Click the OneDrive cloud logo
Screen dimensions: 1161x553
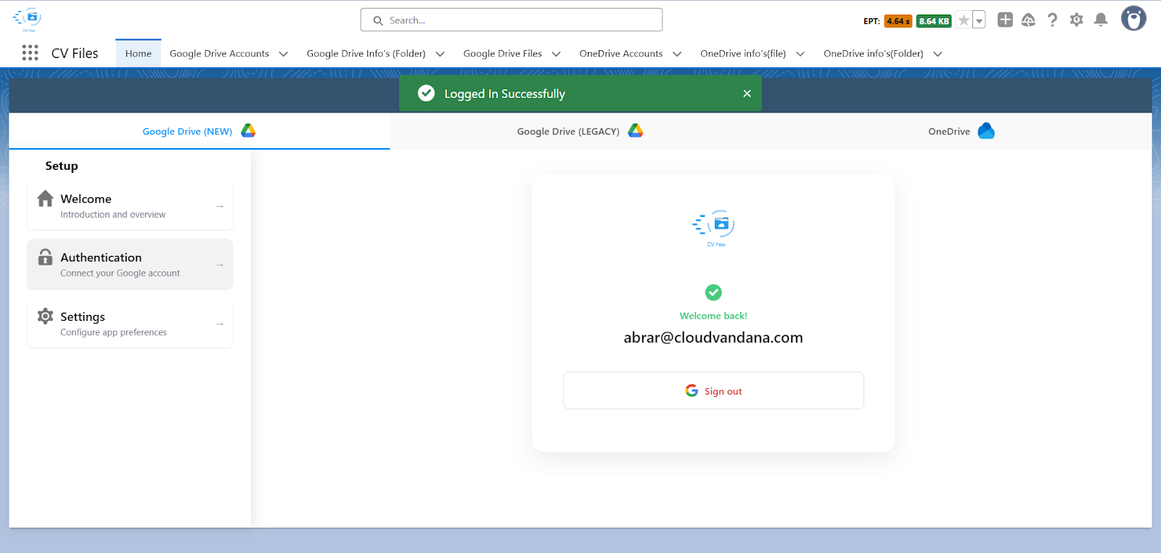(986, 131)
